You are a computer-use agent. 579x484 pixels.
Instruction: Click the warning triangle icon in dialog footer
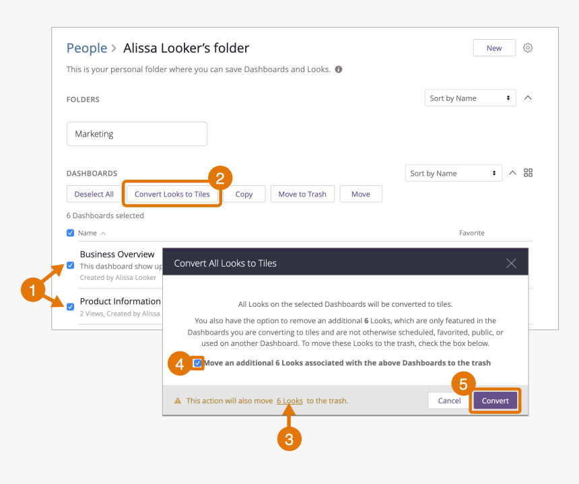[x=178, y=401]
